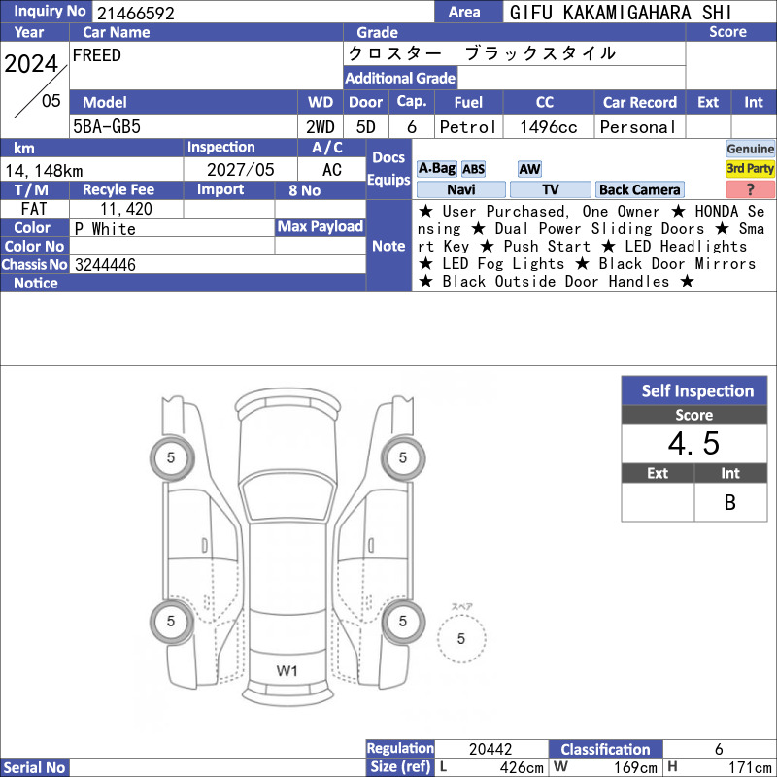The image size is (777, 777).
Task: Toggle the yellow 3rd Party label
Action: pyautogui.click(x=750, y=168)
